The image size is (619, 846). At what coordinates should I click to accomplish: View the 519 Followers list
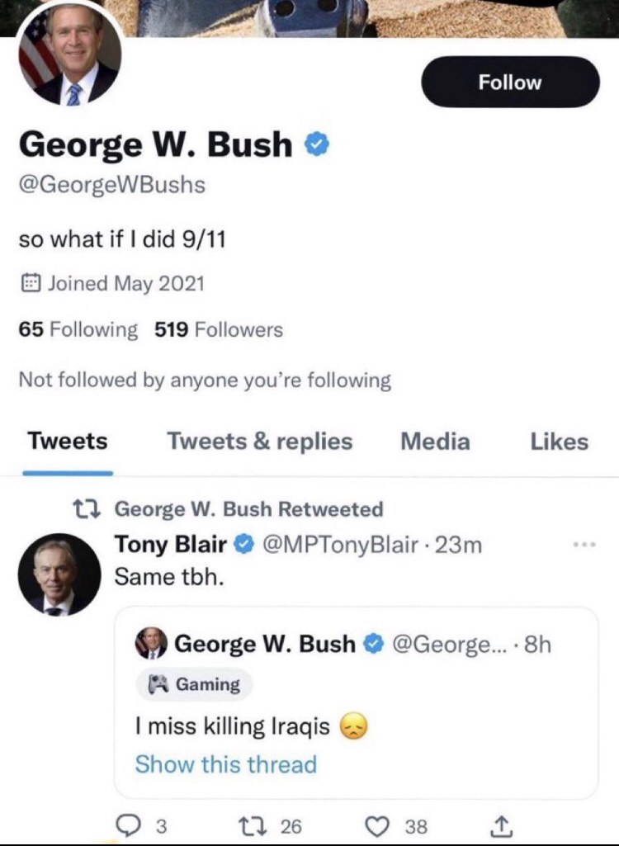click(219, 330)
